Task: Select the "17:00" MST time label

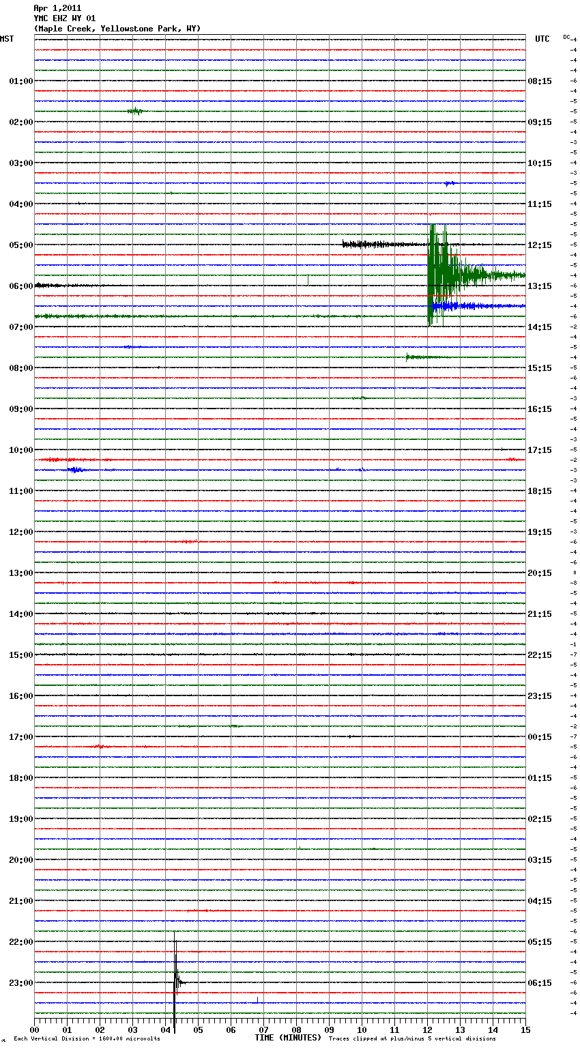Action: click(21, 737)
